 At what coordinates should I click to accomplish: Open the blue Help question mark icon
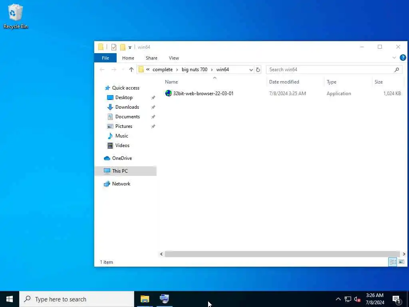point(403,58)
